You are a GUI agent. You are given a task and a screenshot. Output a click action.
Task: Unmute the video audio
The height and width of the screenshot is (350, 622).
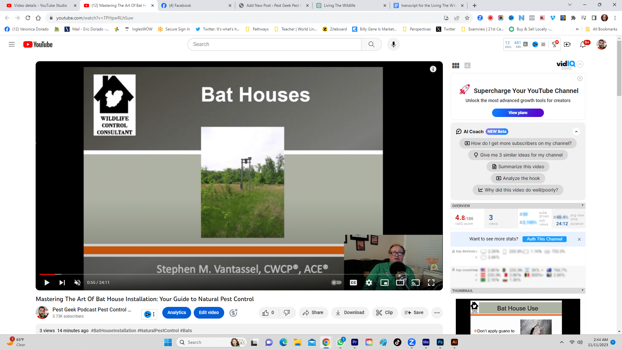pyautogui.click(x=77, y=282)
